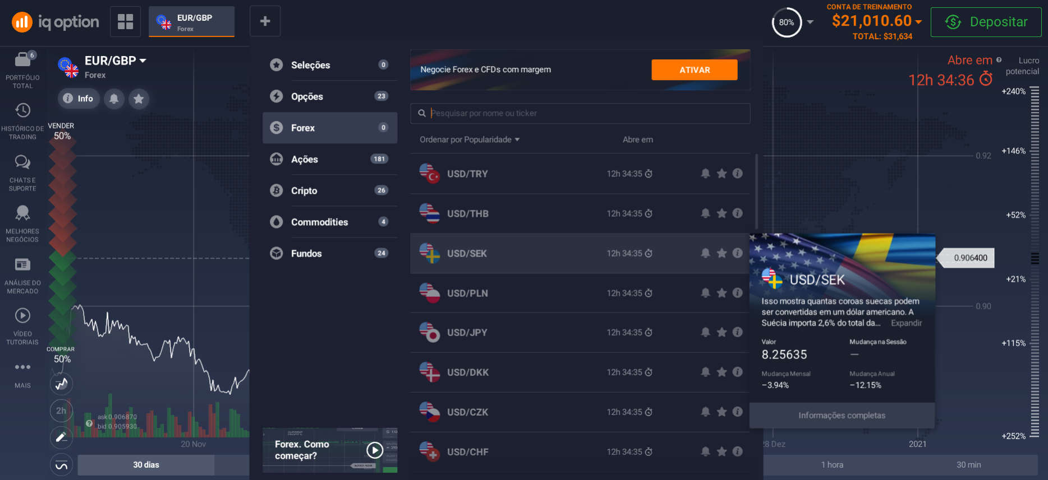Select the Opções category

click(330, 96)
